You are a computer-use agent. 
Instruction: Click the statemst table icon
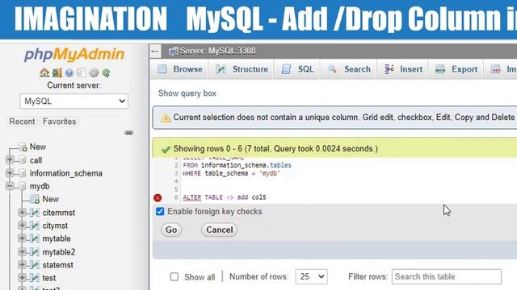pyautogui.click(x=35, y=265)
